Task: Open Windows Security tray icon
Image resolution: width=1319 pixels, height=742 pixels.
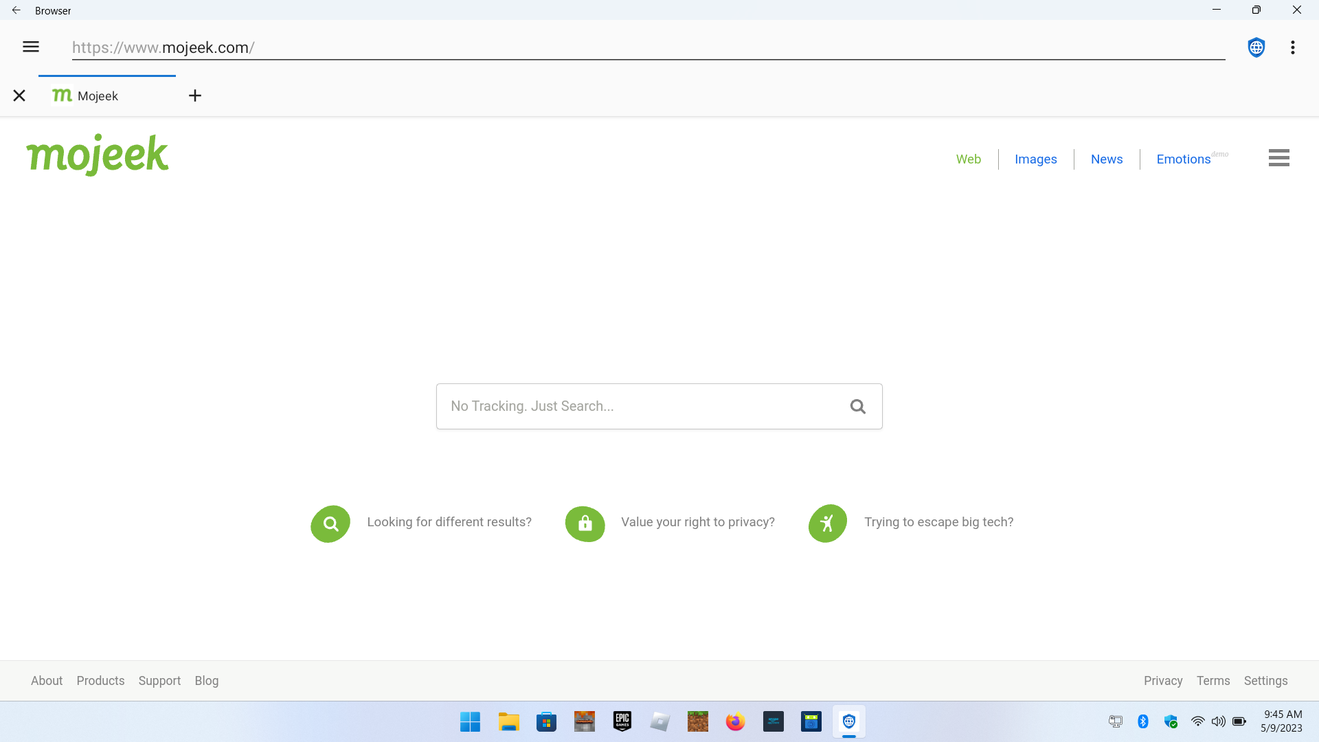Action: (x=1171, y=721)
